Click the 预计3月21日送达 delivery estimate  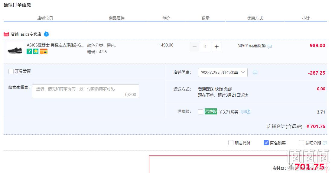[233, 95]
